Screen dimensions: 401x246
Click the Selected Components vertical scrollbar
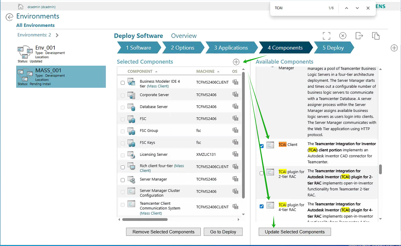[x=243, y=135]
